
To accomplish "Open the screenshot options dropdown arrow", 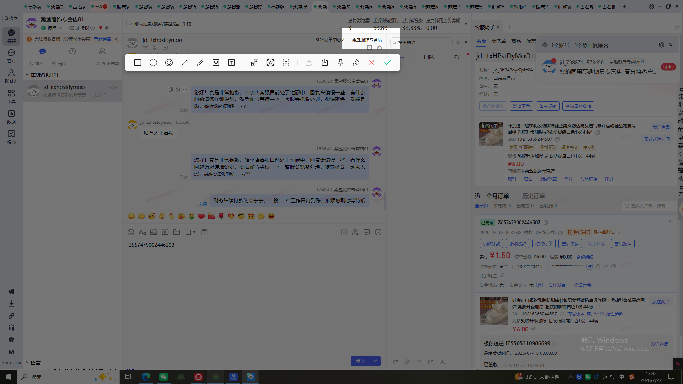I will pos(194,232).
